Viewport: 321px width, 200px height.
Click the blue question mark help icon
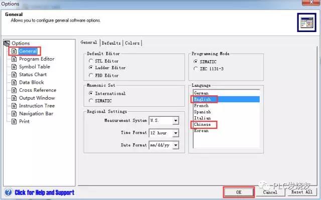[x=8, y=192]
